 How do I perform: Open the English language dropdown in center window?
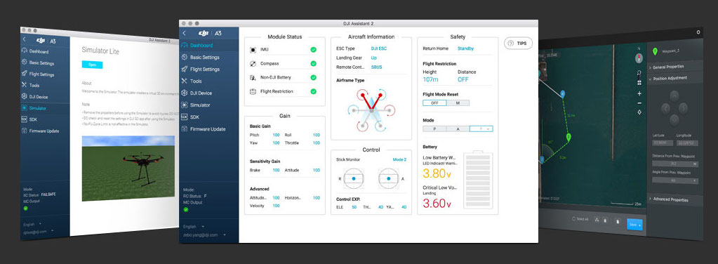coord(194,226)
